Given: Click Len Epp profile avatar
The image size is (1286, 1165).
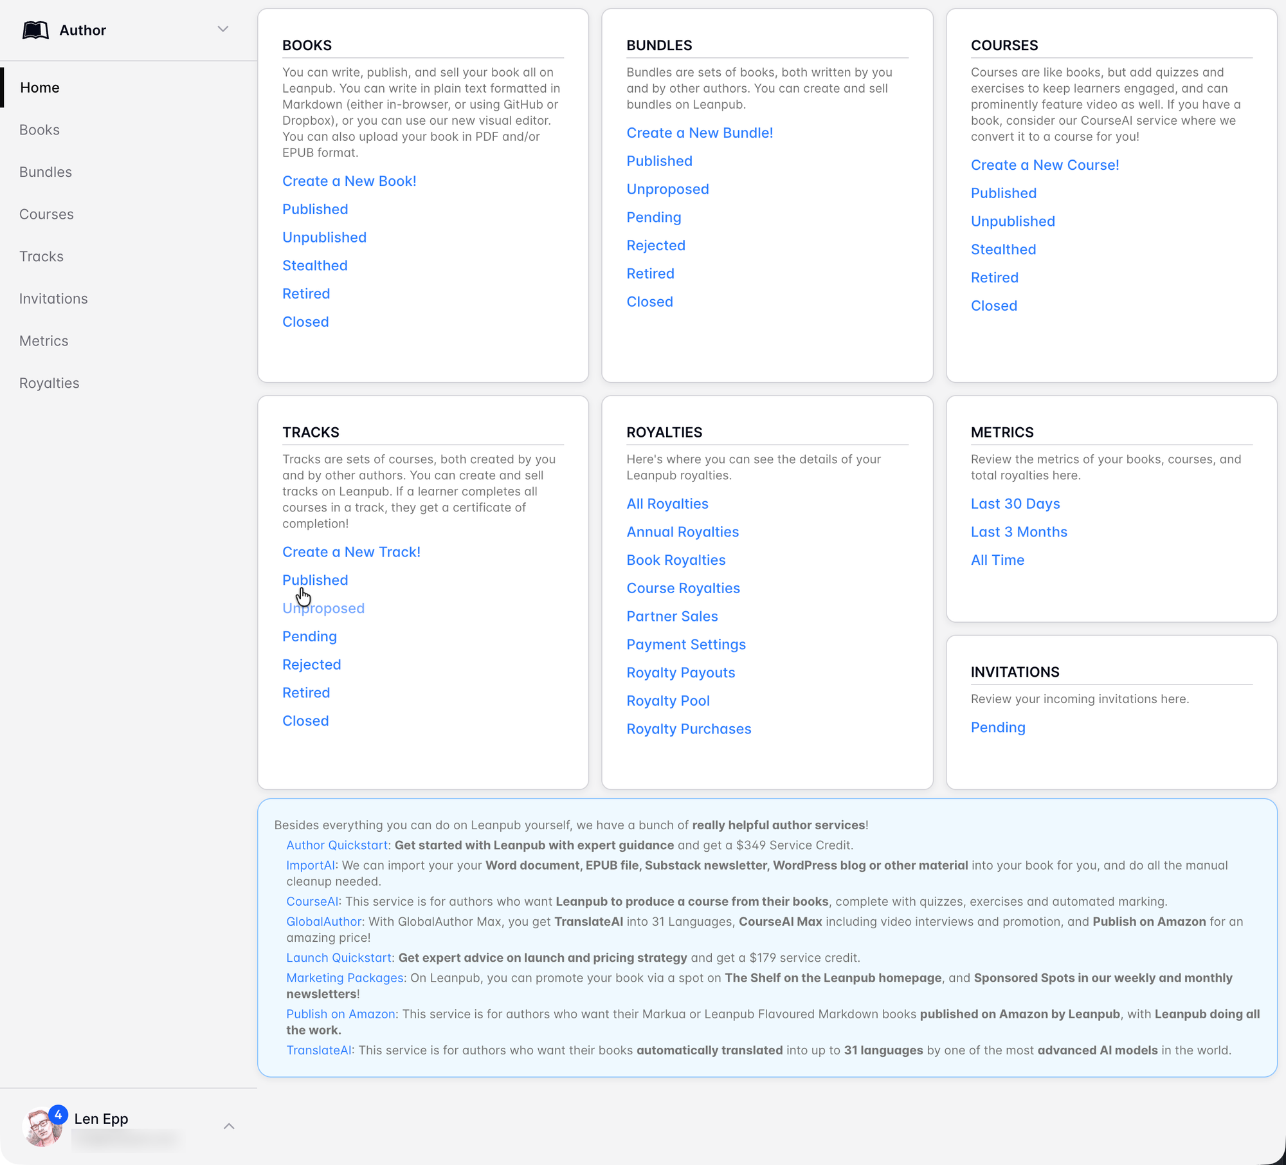Looking at the screenshot, I should (41, 1128).
